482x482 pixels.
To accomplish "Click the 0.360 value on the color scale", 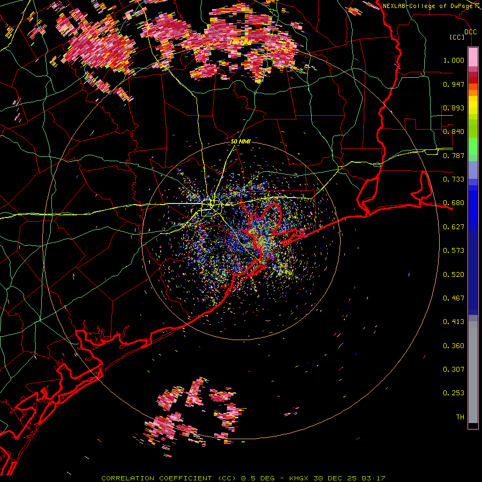I will (454, 346).
